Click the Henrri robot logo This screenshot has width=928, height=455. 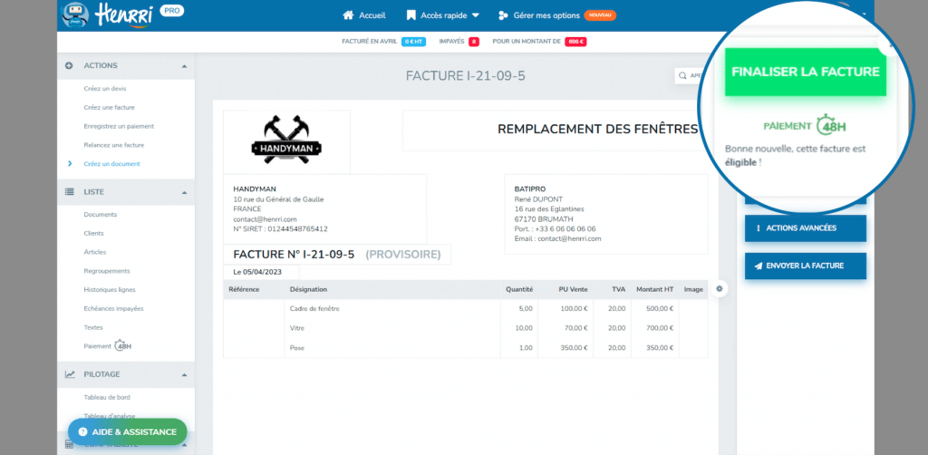[74, 15]
